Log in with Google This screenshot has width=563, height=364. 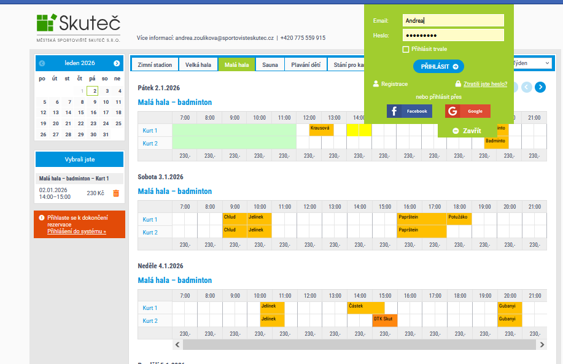pos(467,111)
